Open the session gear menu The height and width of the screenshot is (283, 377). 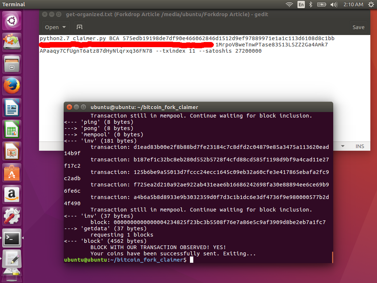tap(371, 5)
